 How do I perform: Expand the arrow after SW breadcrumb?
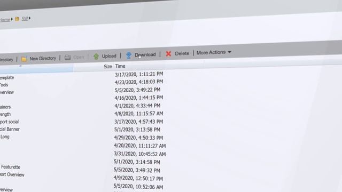pos(30,18)
